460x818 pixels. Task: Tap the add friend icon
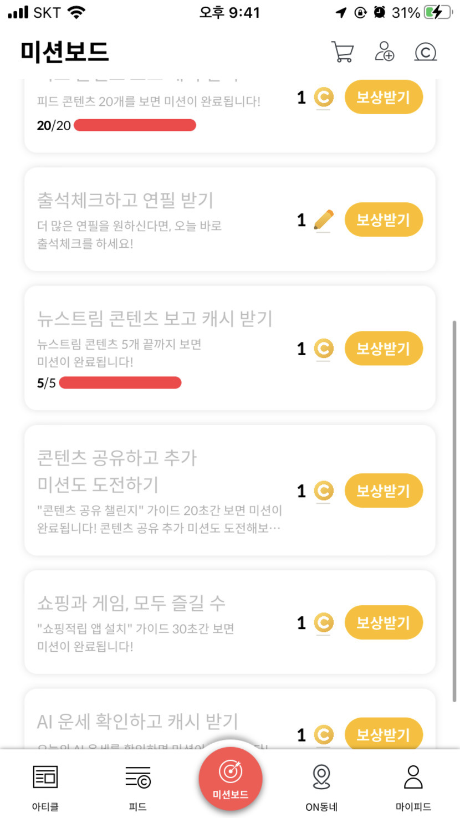click(384, 52)
